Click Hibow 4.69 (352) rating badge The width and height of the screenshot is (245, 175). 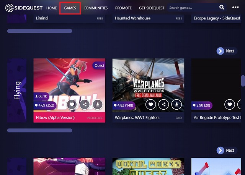pyautogui.click(x=45, y=105)
